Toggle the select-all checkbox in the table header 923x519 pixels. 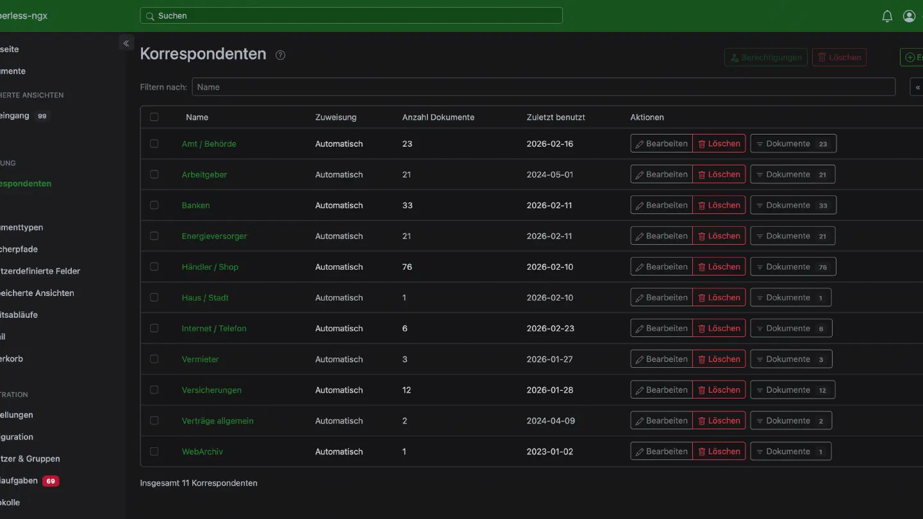[154, 117]
